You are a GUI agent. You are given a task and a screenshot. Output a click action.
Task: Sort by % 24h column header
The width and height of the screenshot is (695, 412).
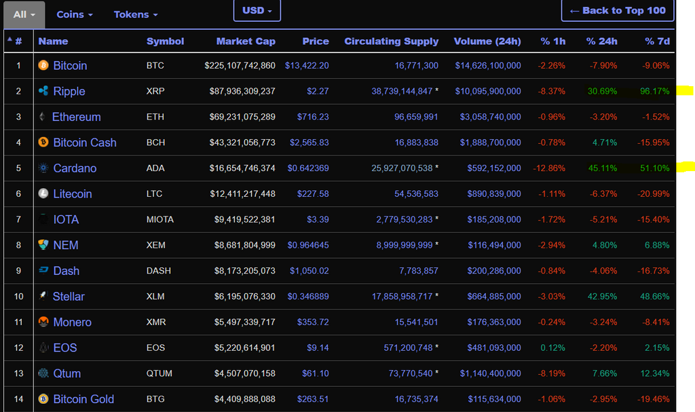pos(601,41)
